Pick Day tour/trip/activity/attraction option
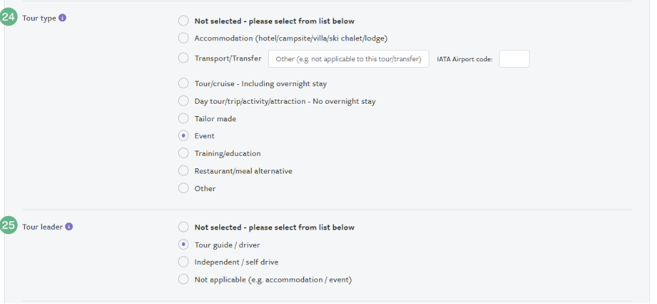The image size is (657, 304). 183,101
